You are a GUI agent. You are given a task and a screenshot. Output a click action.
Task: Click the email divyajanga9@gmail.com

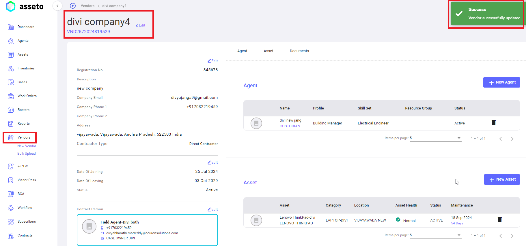(x=194, y=98)
